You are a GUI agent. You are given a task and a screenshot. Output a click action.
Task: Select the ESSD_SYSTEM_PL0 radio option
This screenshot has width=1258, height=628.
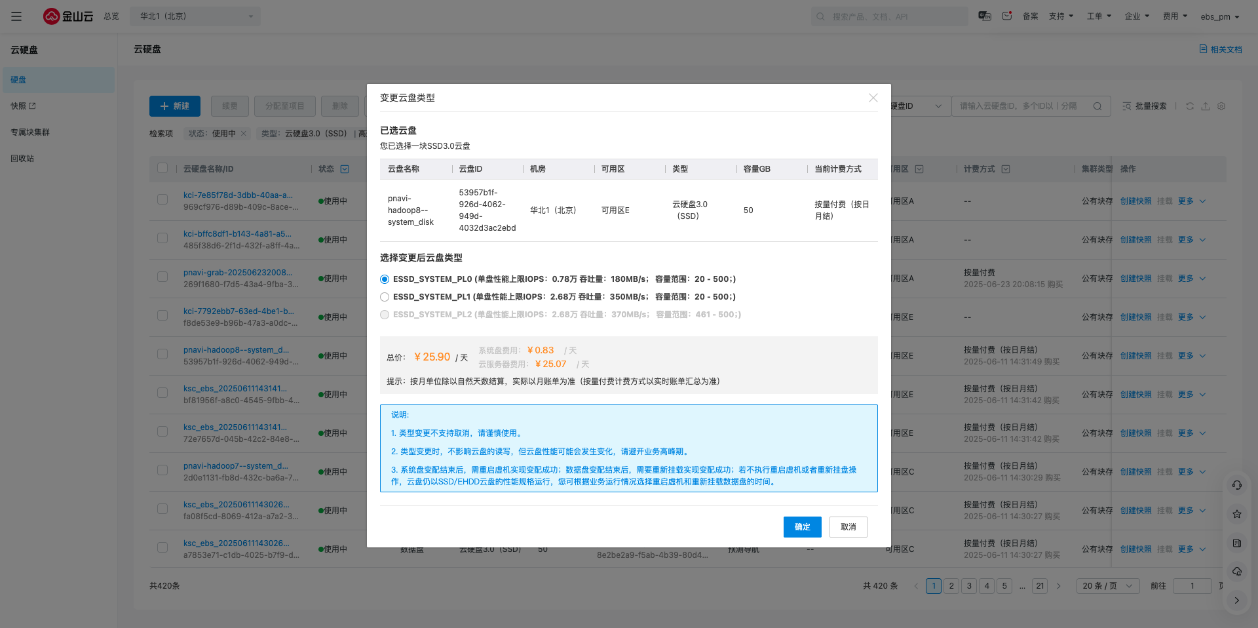pyautogui.click(x=385, y=279)
